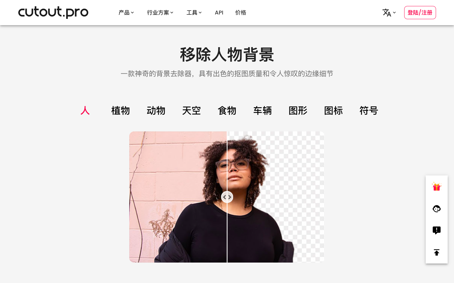Expand the 产品 dropdown menu
The height and width of the screenshot is (283, 454).
click(126, 13)
